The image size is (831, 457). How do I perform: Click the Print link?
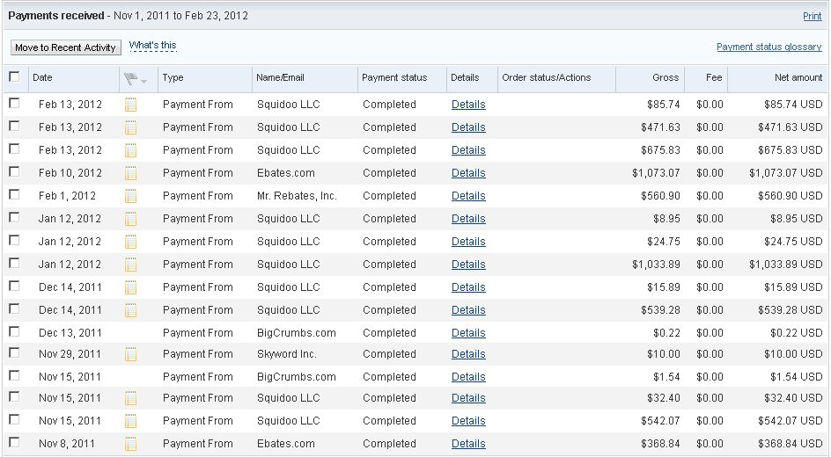click(x=812, y=17)
